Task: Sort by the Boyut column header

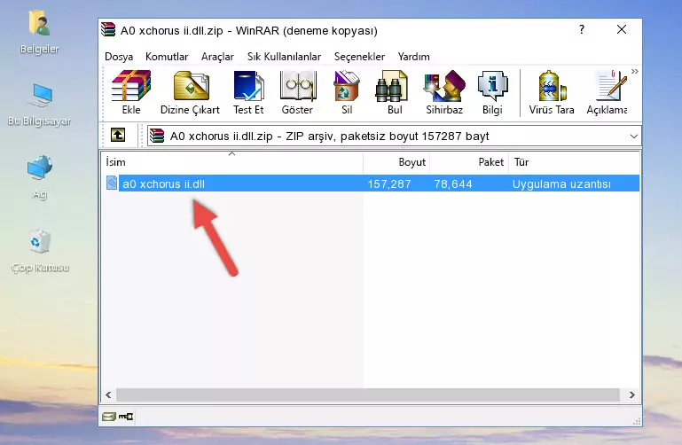Action: pyautogui.click(x=396, y=162)
